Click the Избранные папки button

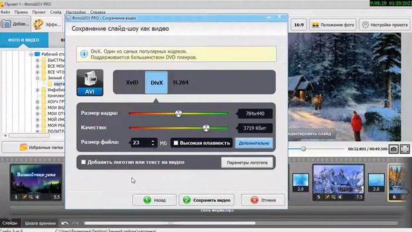pyautogui.click(x=33, y=148)
